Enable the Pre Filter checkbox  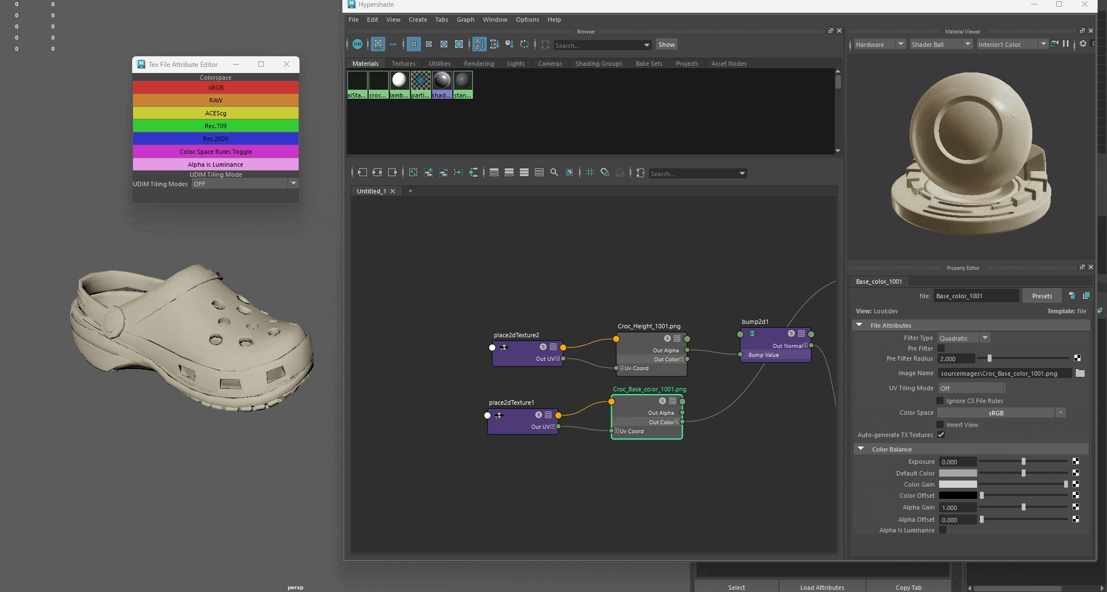[941, 348]
